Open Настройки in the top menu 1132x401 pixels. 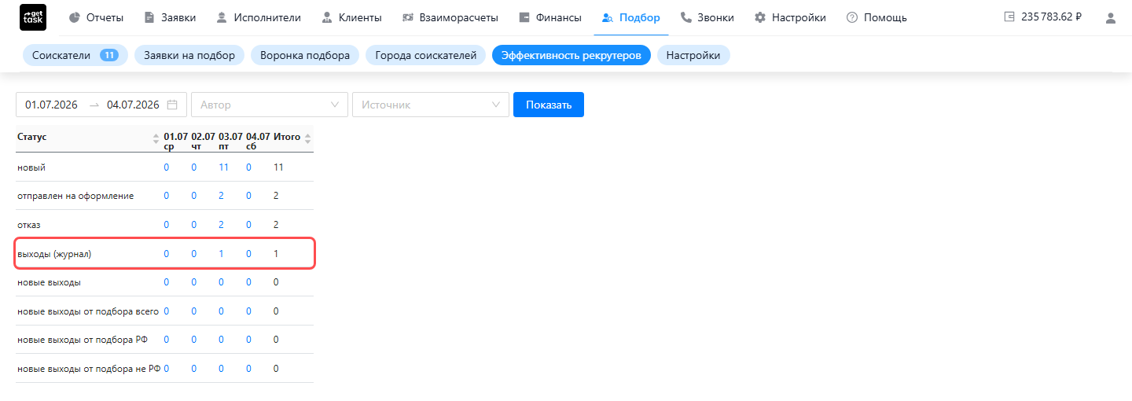click(x=790, y=17)
